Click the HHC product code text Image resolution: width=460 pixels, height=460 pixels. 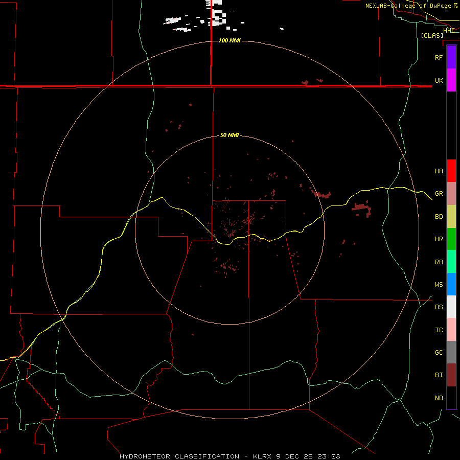point(449,31)
